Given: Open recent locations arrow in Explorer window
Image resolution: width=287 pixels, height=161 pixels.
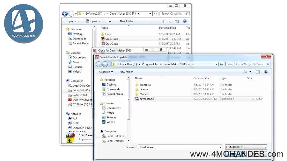Looking at the screenshot, I should click(x=75, y=14).
